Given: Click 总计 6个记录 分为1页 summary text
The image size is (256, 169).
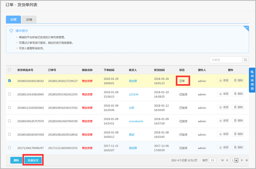Looking at the screenshot, I should click(184, 160).
